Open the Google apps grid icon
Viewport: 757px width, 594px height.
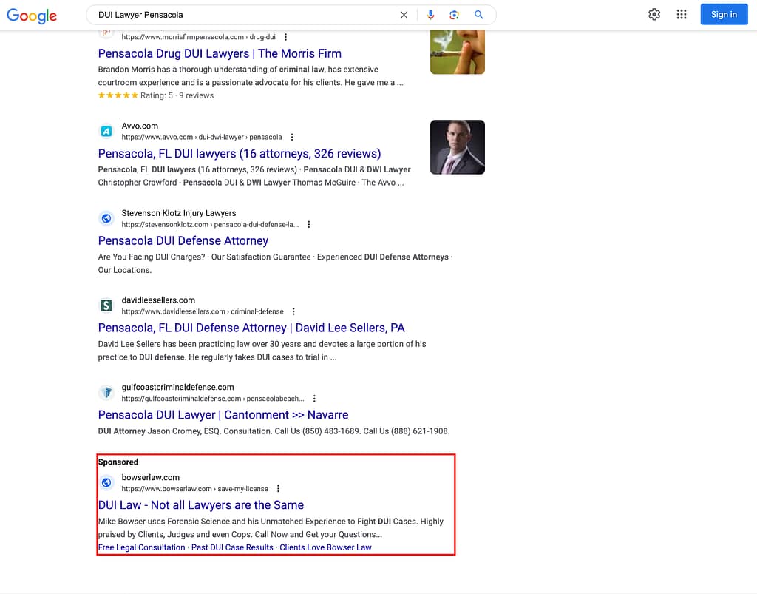[x=681, y=15]
